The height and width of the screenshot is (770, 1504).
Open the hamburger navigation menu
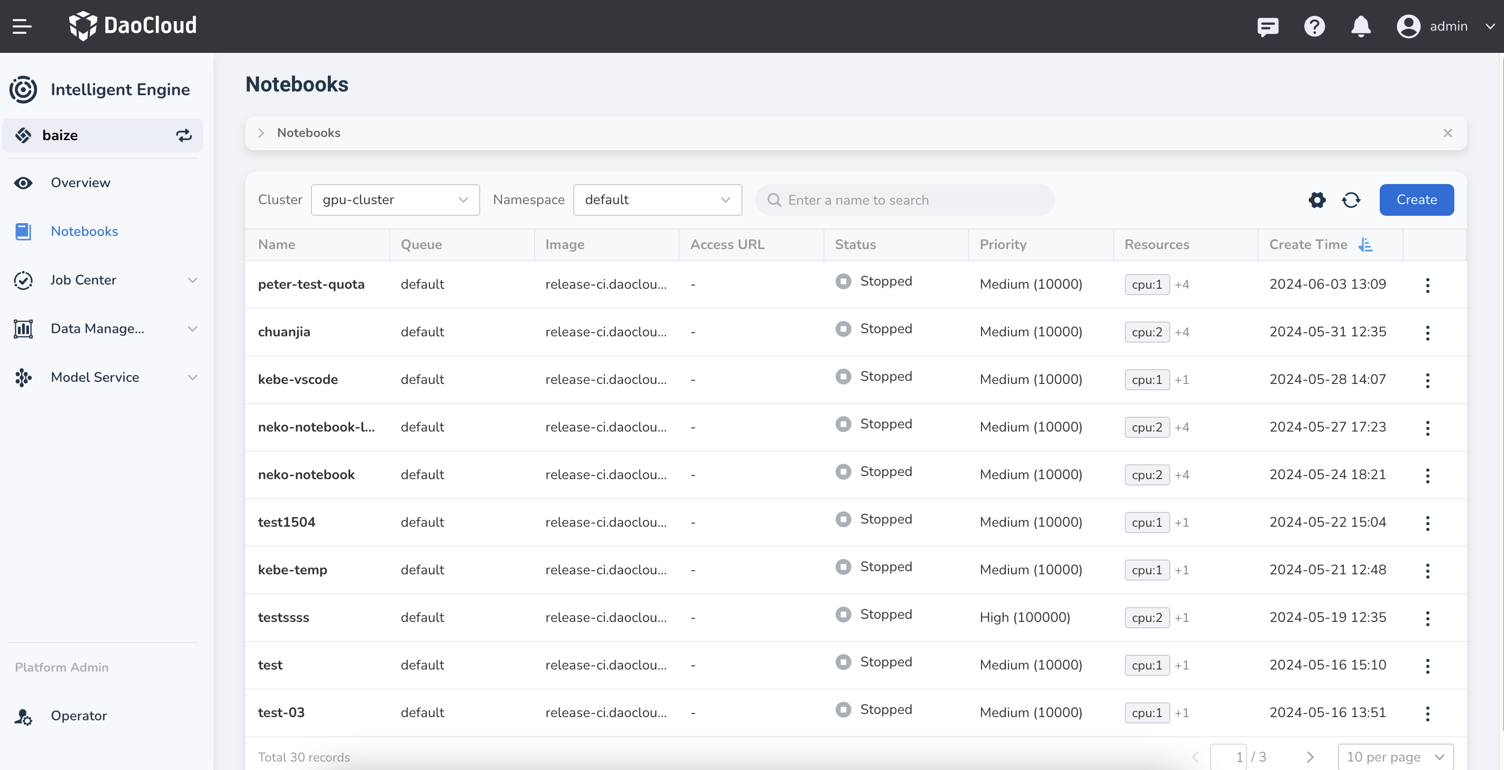(22, 26)
